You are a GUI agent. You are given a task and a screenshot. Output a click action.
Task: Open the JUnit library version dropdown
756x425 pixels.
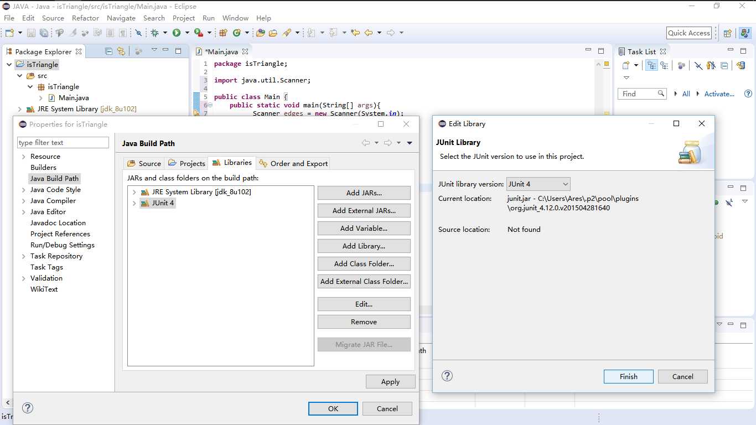[538, 184]
